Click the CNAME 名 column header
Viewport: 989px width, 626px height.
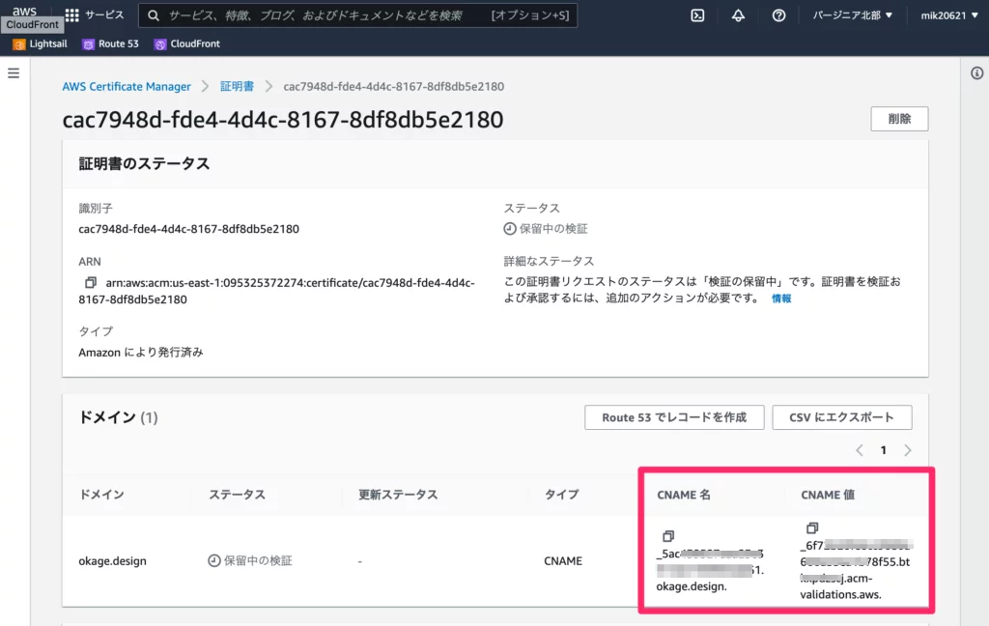point(684,495)
